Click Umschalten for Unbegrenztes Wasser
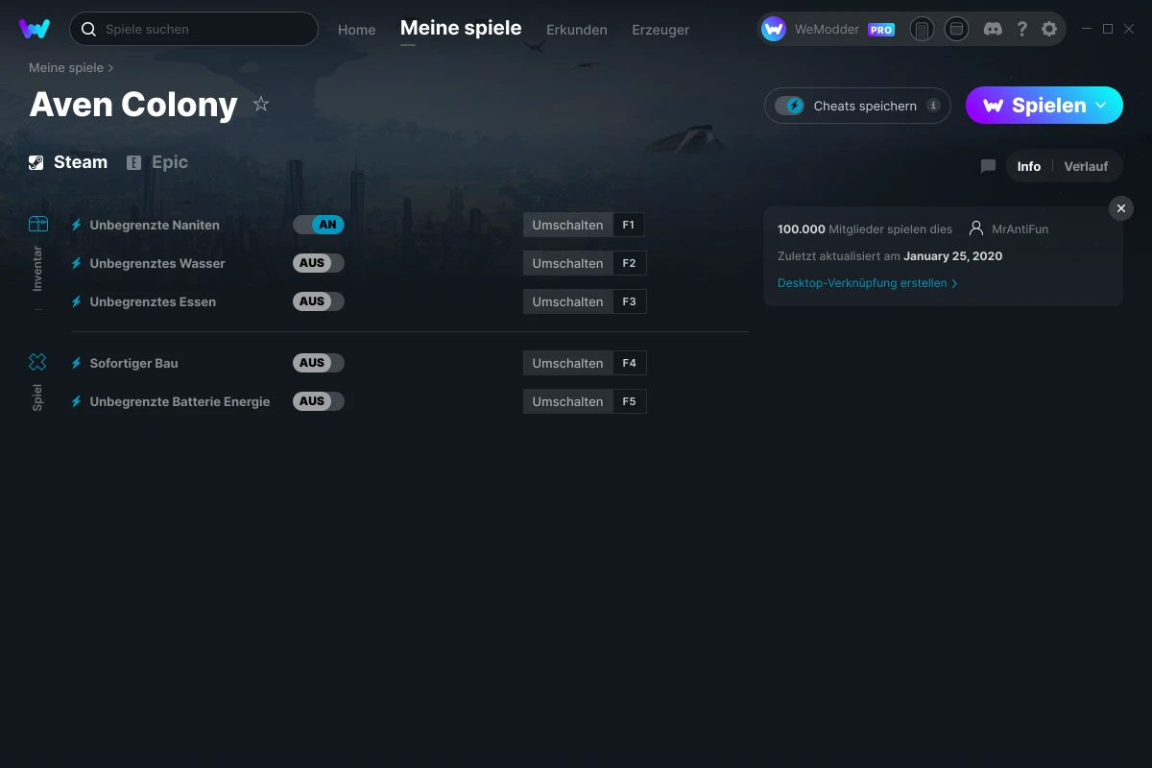Image resolution: width=1152 pixels, height=768 pixels. click(x=568, y=263)
